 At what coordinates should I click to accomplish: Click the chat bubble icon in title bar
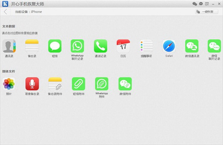201,4
